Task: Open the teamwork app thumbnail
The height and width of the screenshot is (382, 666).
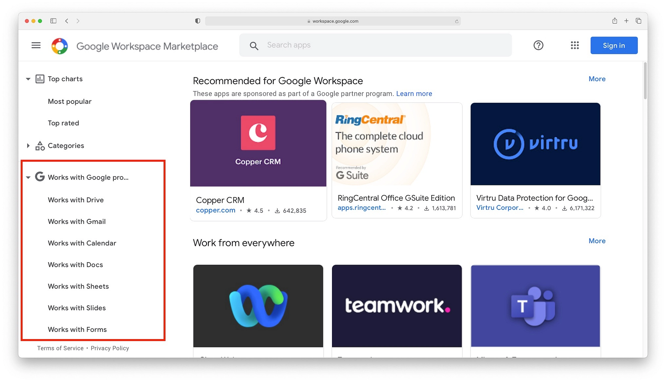Action: 397,306
